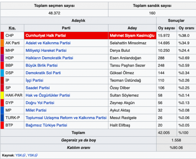Select candidate Aykut Aktaş cell
The image size is (196, 159).
[132, 110]
